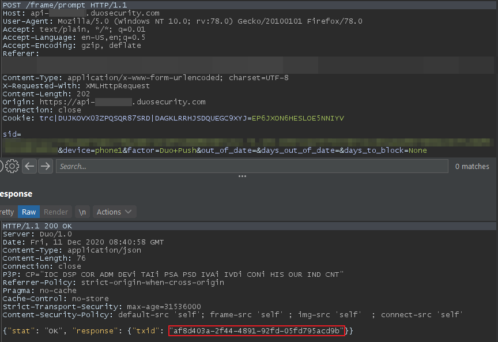Open the Actions dropdown menu

[114, 212]
